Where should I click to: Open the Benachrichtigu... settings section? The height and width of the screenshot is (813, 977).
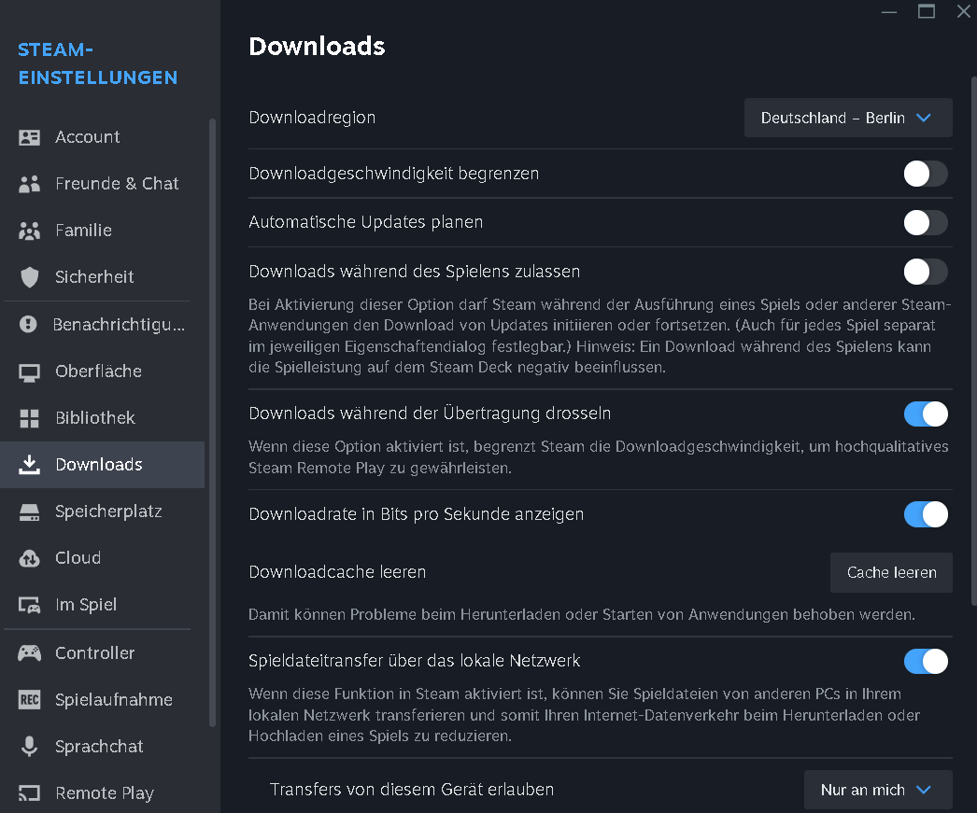click(102, 324)
